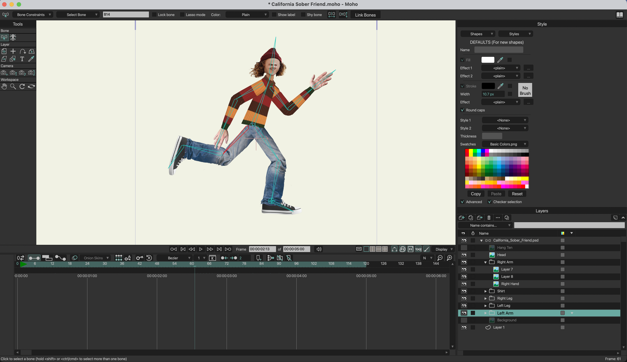The image size is (627, 362).
Task: Click the new layer icon in Layers panel
Action: [x=461, y=218]
